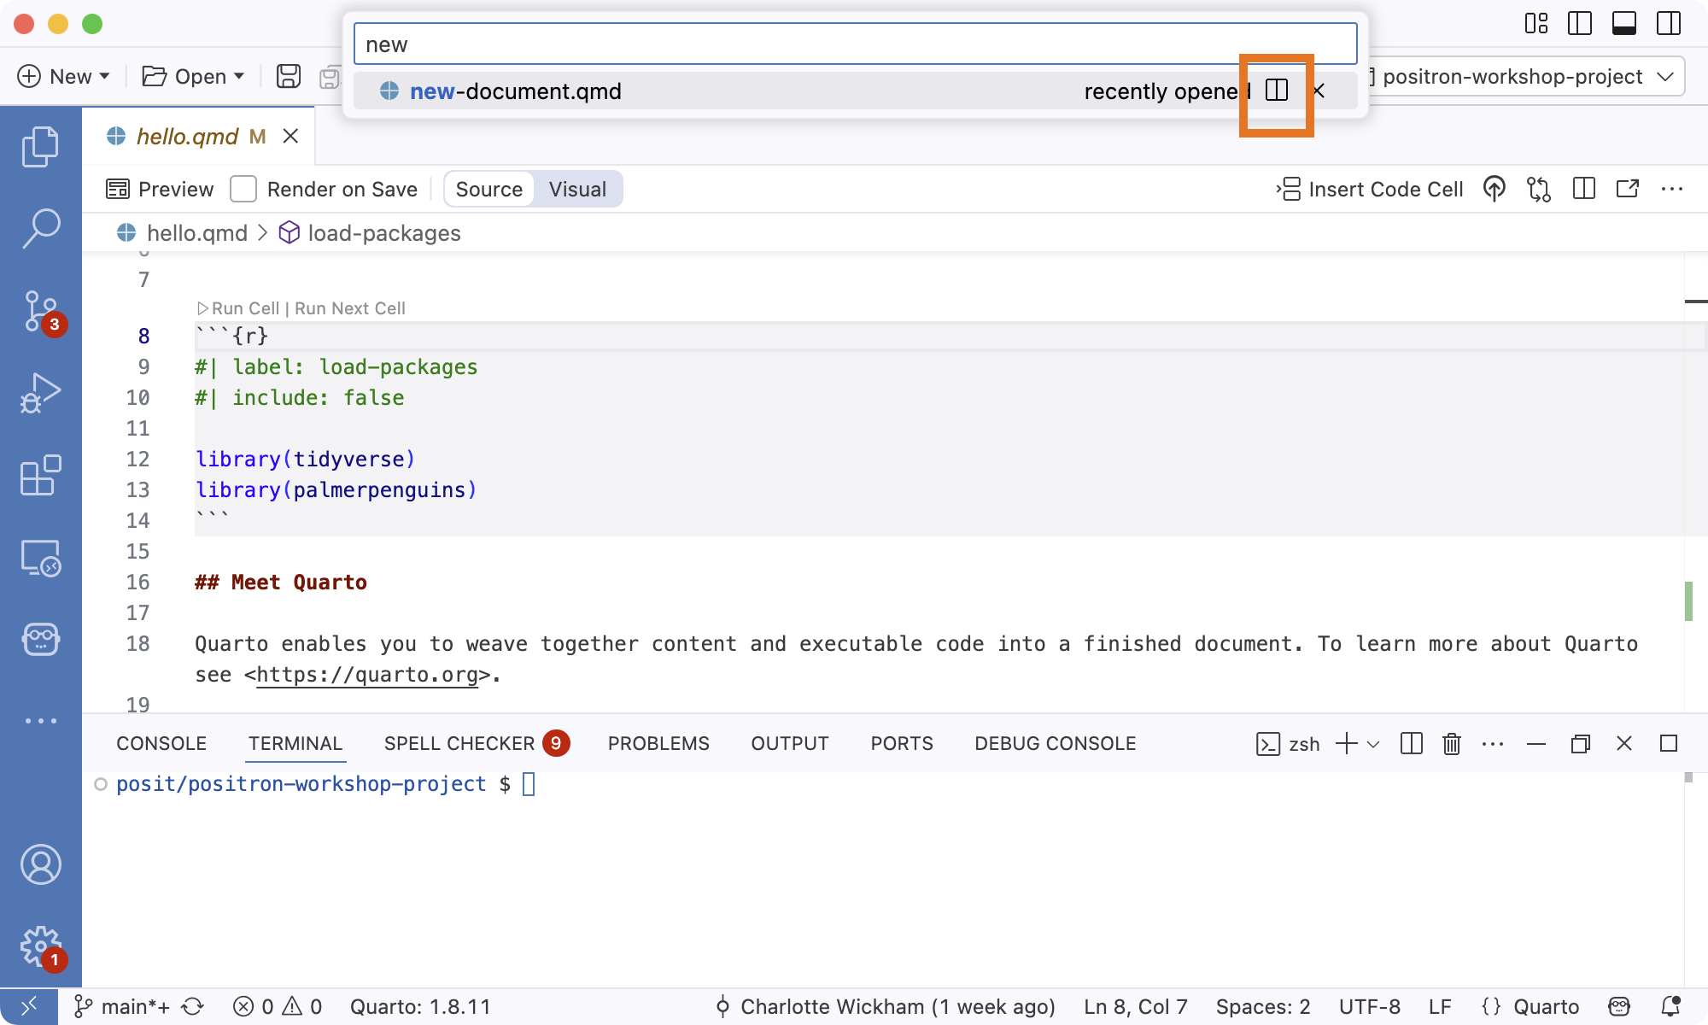Remove new-document.qmd from recently opened

click(x=1319, y=91)
